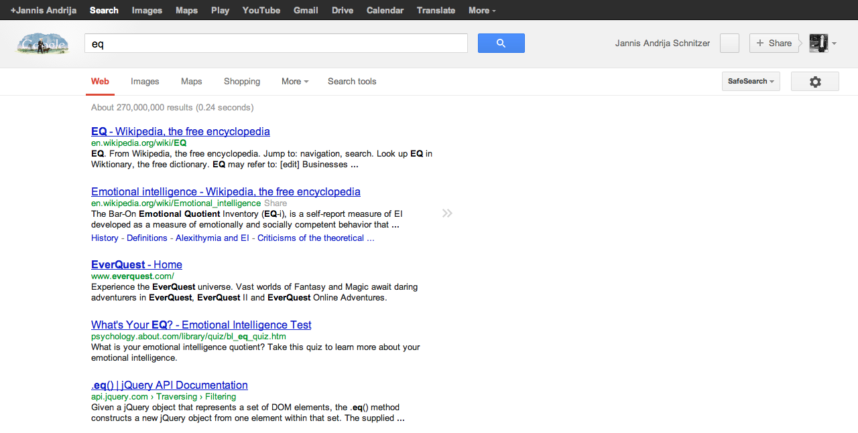
Task: Open the SafeSearch dropdown
Action: click(x=751, y=82)
